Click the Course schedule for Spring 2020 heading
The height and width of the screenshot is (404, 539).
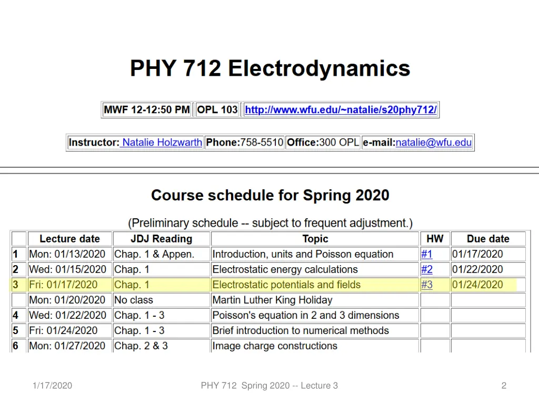point(270,195)
